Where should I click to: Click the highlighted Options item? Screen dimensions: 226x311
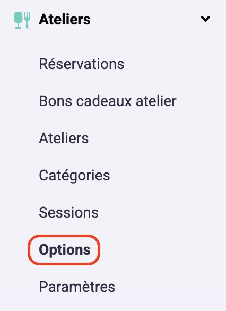65,250
